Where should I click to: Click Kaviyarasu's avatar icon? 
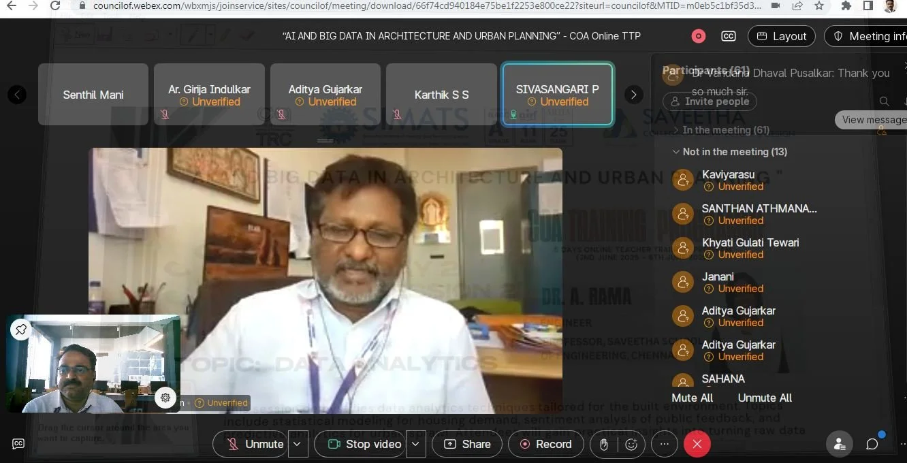(683, 180)
